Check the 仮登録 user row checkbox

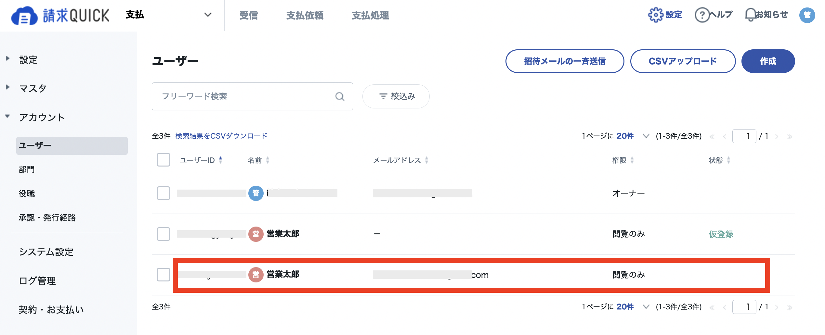click(164, 234)
